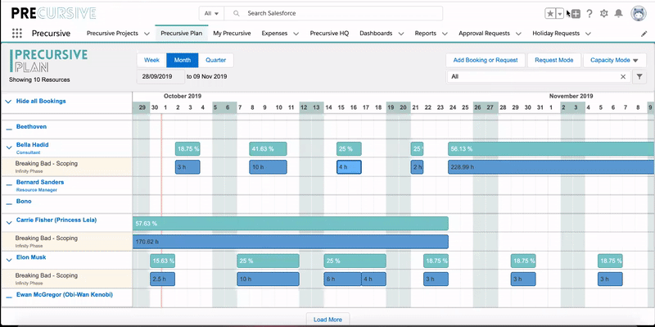This screenshot has height=327, width=655.
Task: Select Carrie Fisher 170.62 h booking bar
Action: pyautogui.click(x=291, y=242)
